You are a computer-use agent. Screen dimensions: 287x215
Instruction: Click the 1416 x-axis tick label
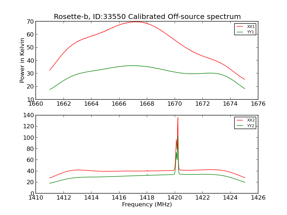119,198
